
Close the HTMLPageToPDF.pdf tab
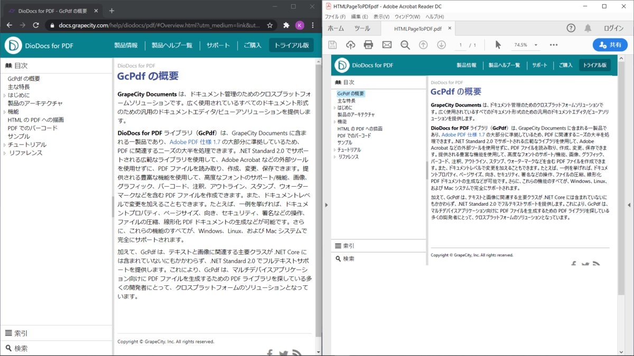(x=451, y=28)
